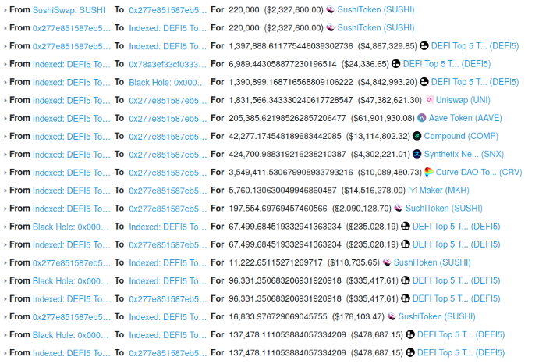Click the ($47,382,621.30) value in UNI row
The height and width of the screenshot is (364, 546).
(x=390, y=101)
